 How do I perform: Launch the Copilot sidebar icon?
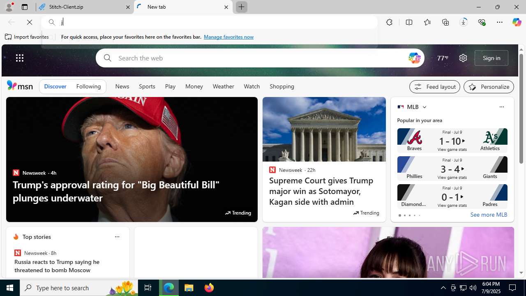pos(517,22)
